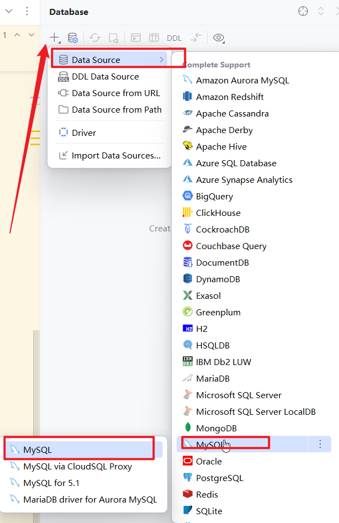The width and height of the screenshot is (339, 523).
Task: Select CockroachDB from the list
Action: tap(254, 230)
